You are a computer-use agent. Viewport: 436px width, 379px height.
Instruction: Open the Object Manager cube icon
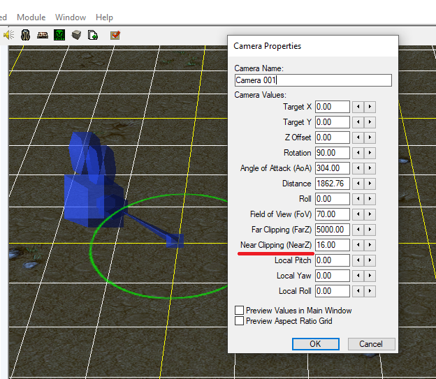click(76, 35)
